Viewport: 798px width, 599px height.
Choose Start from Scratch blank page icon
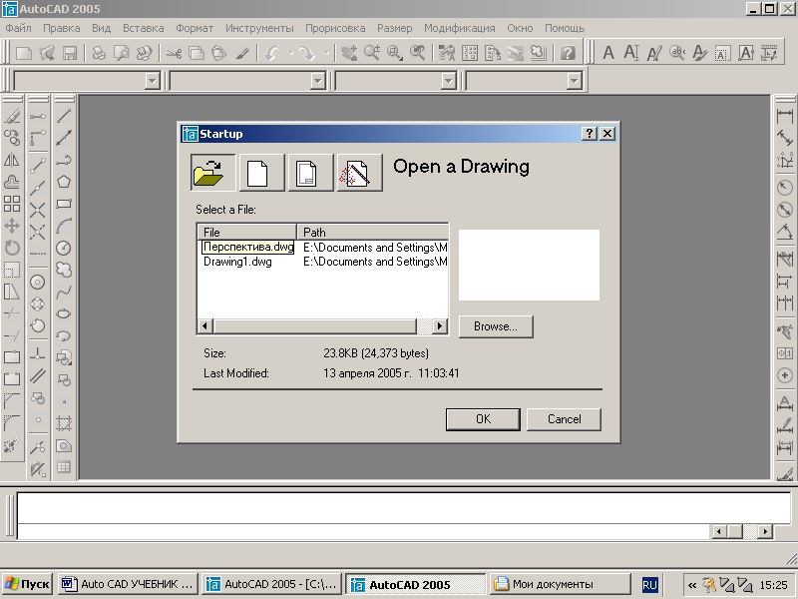click(x=261, y=173)
